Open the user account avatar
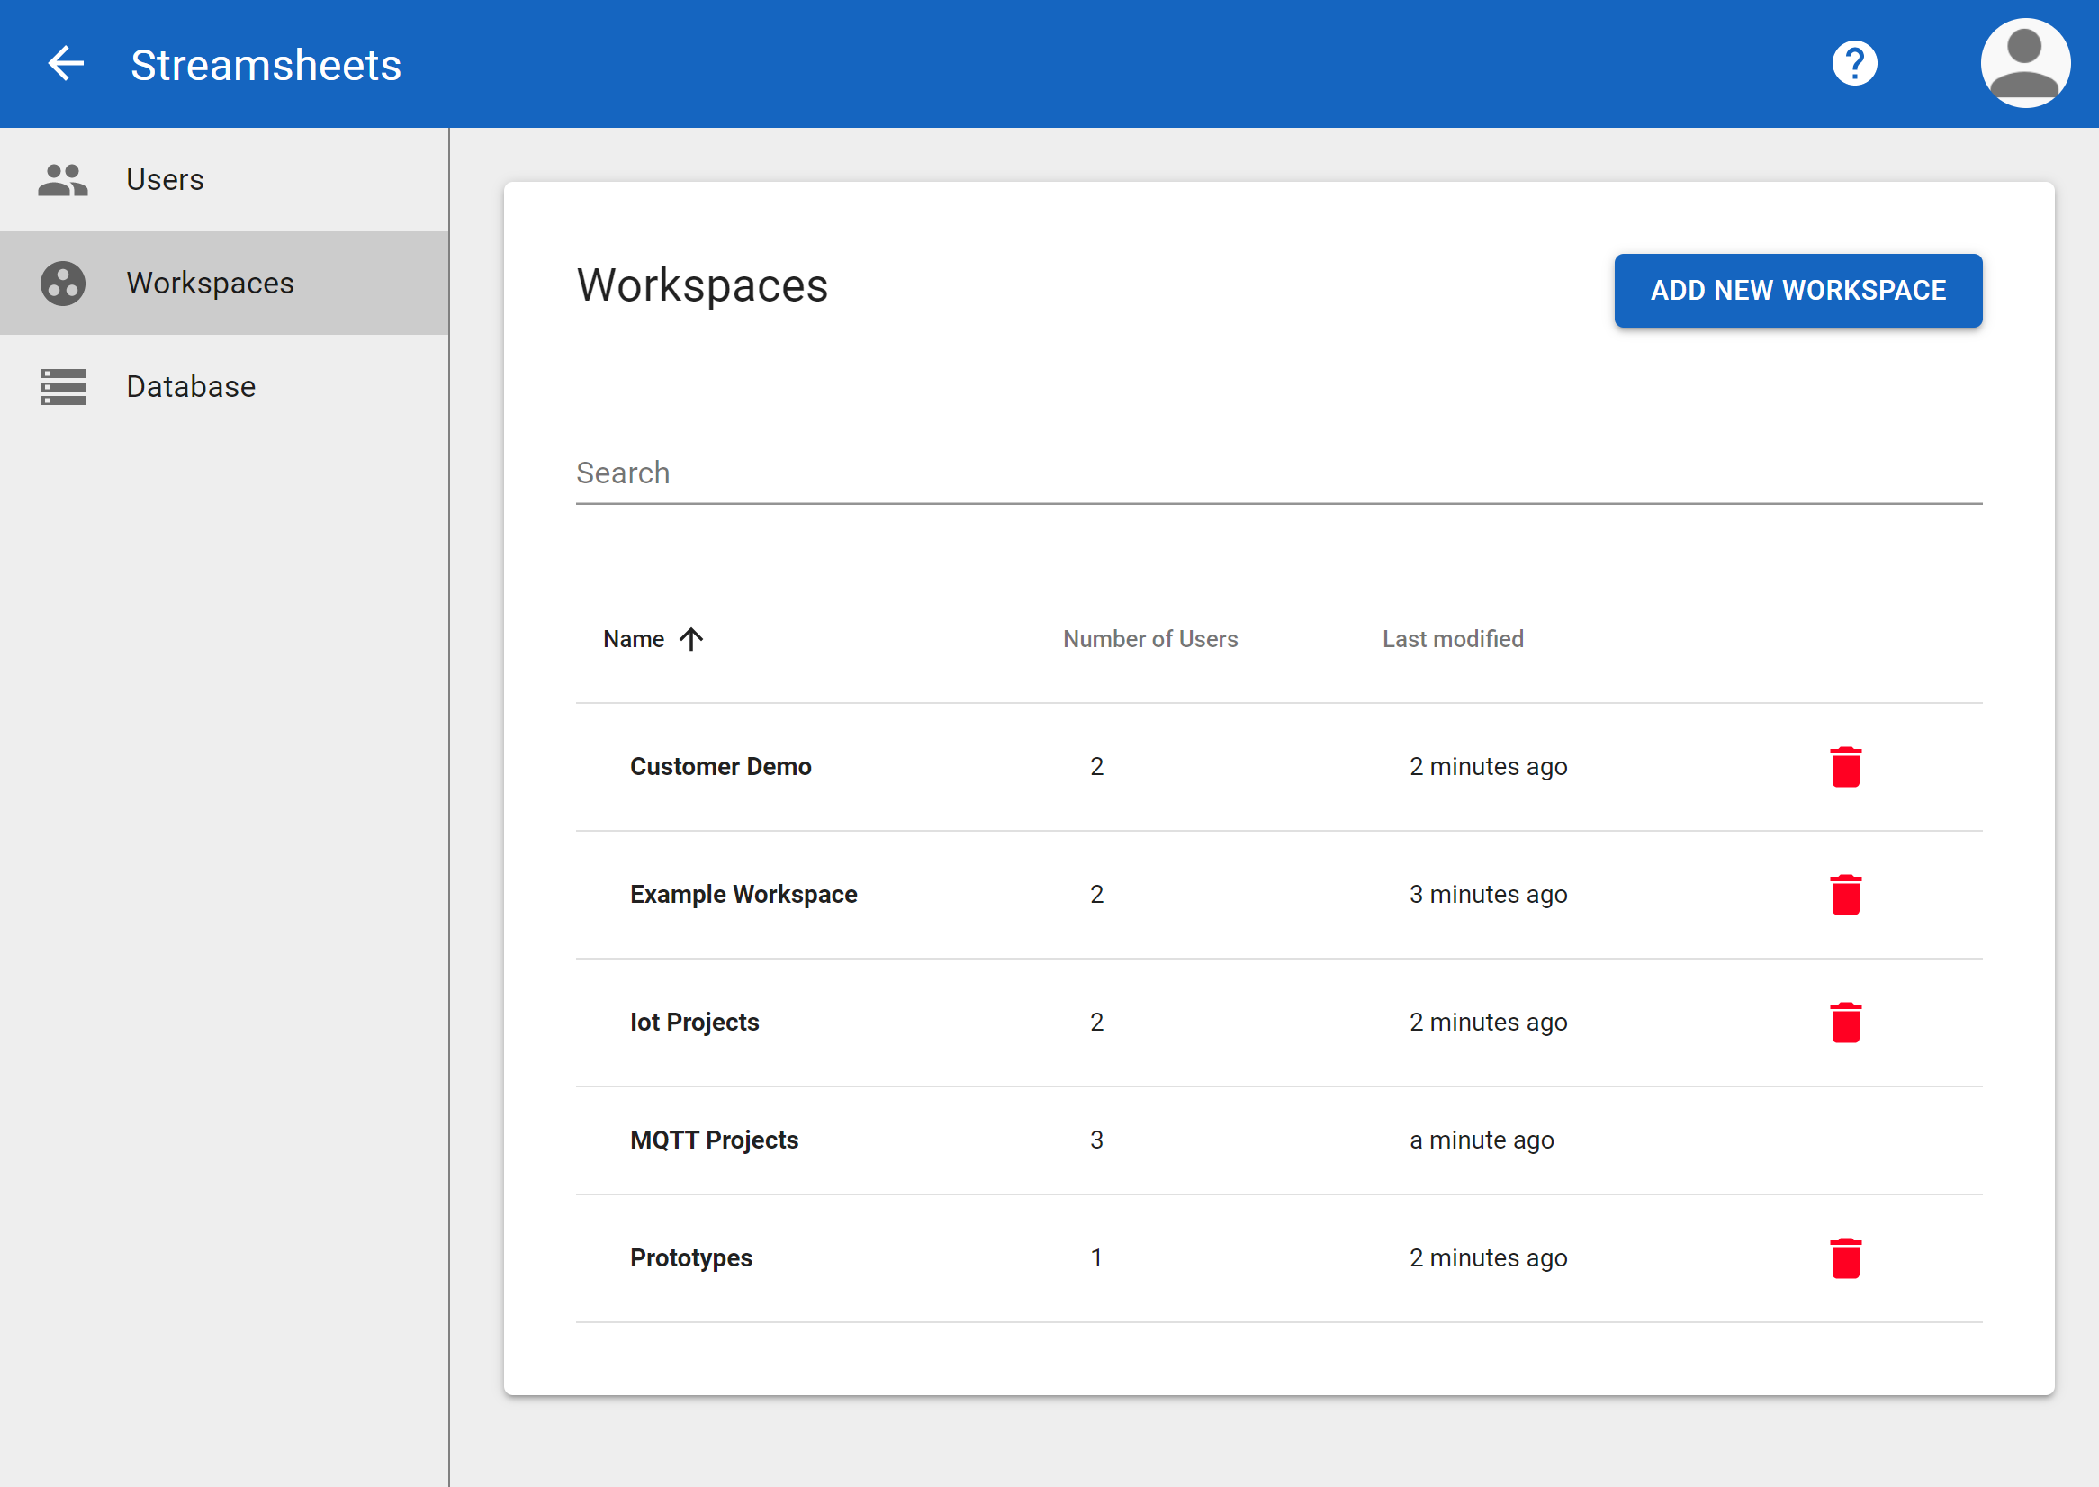The width and height of the screenshot is (2099, 1487). (2025, 64)
